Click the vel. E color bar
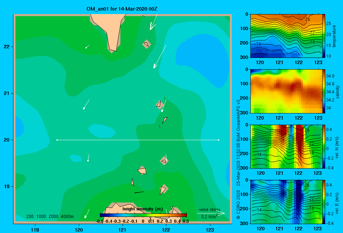This screenshot has width=343, height=233. click(324, 202)
